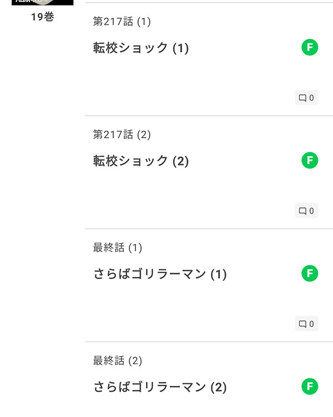This screenshot has width=333, height=417.
Task: Open the volume 19 cover thumbnail
Action: [x=43, y=2]
